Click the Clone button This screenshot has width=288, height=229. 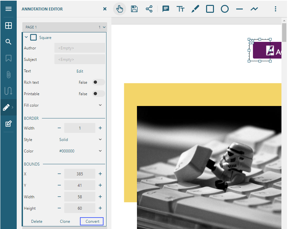[65, 221]
